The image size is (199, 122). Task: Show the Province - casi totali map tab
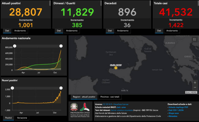point(110,97)
